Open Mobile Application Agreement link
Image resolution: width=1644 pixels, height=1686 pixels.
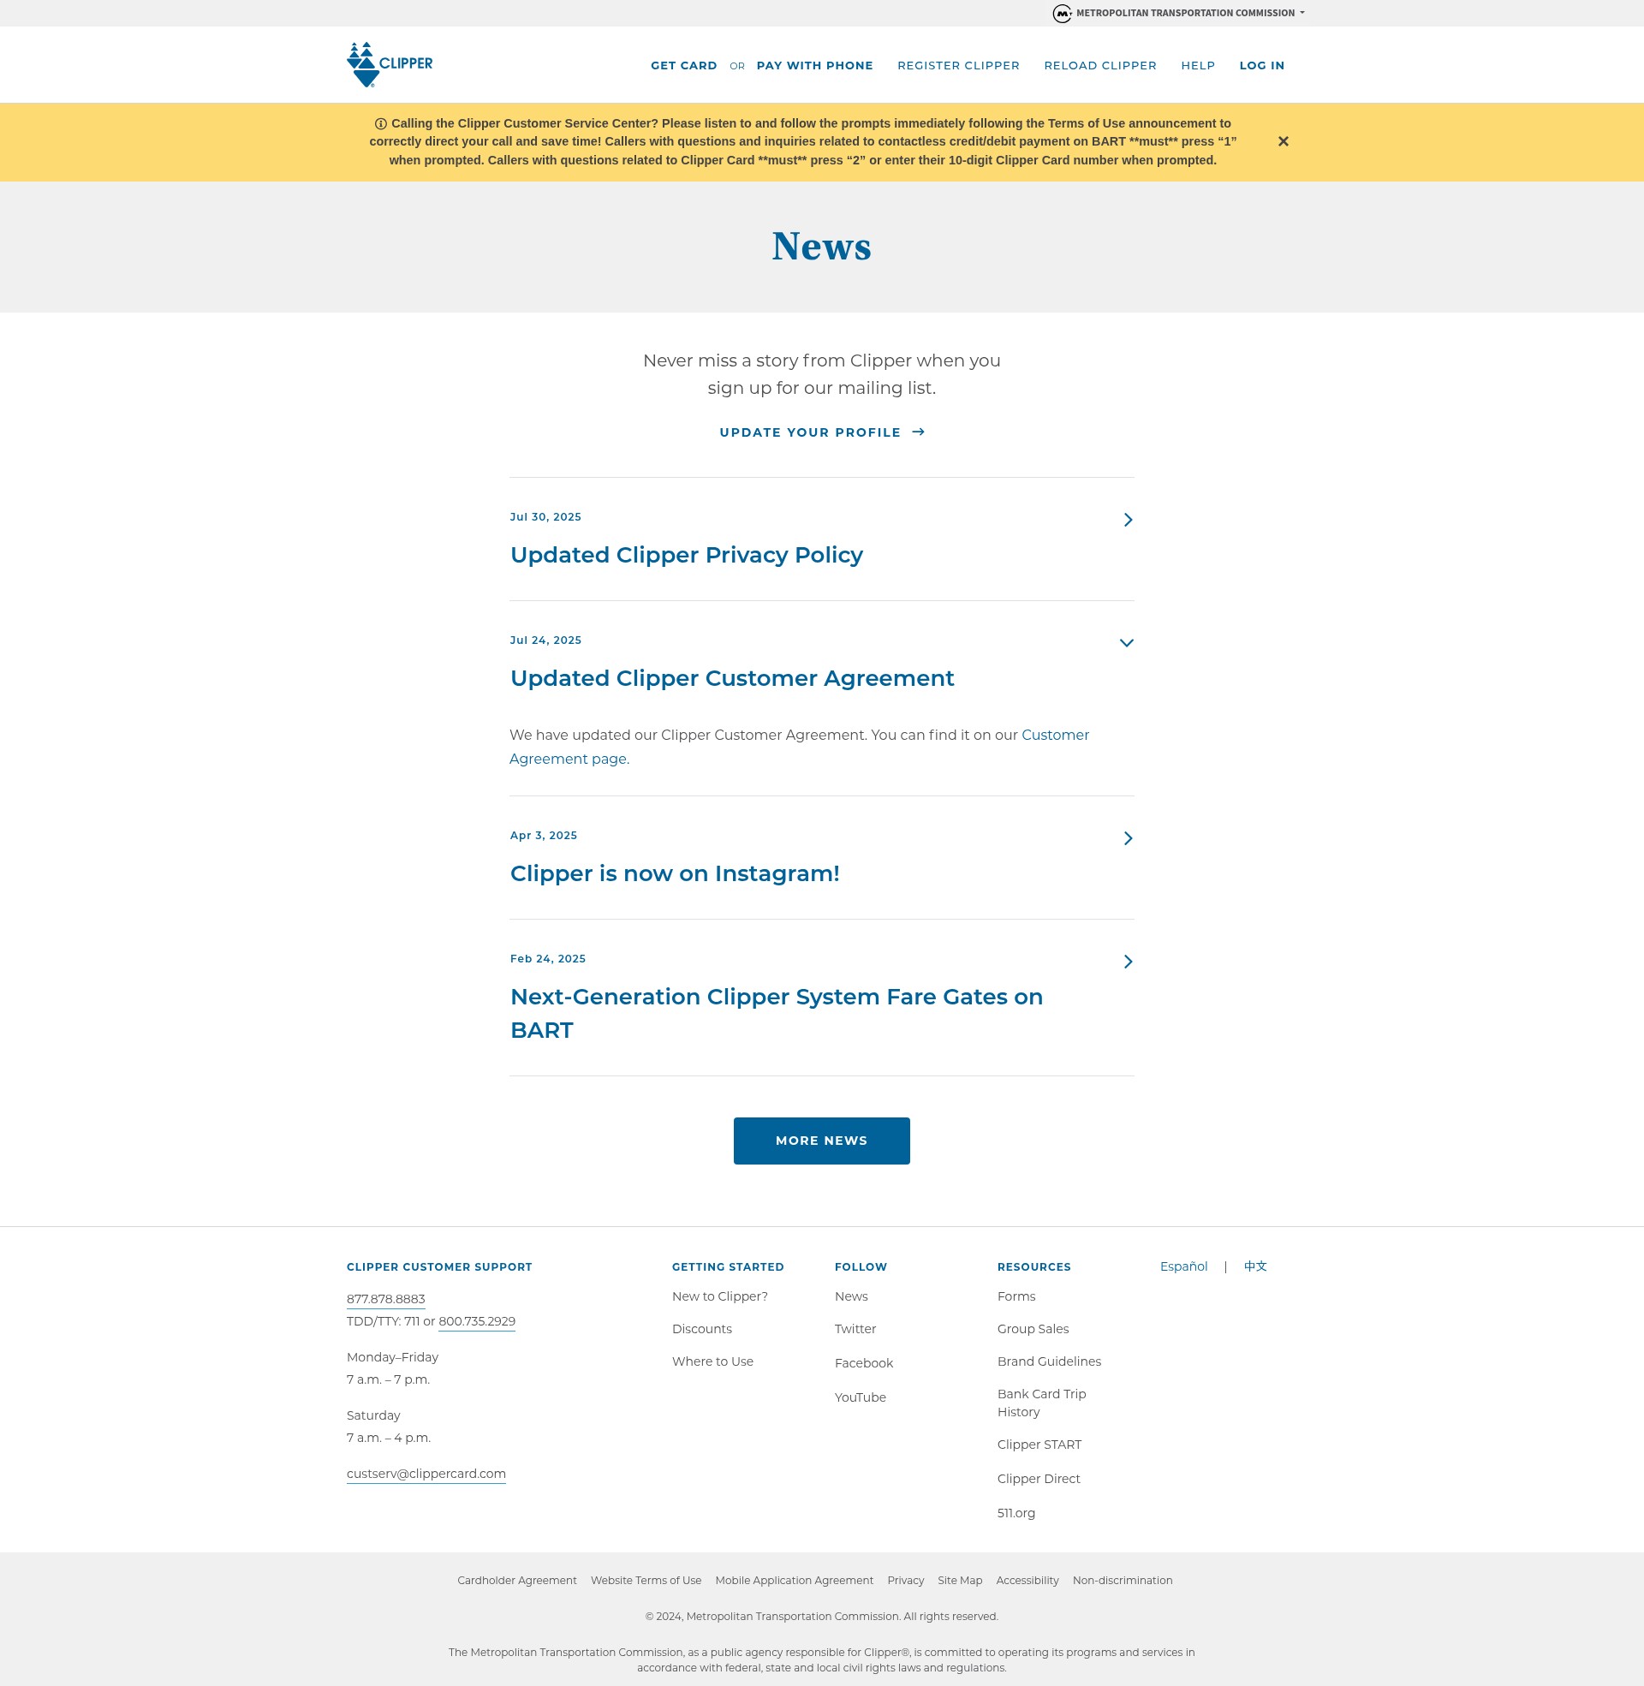pyautogui.click(x=794, y=1581)
